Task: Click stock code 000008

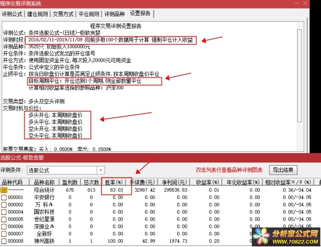Action: click(15, 241)
